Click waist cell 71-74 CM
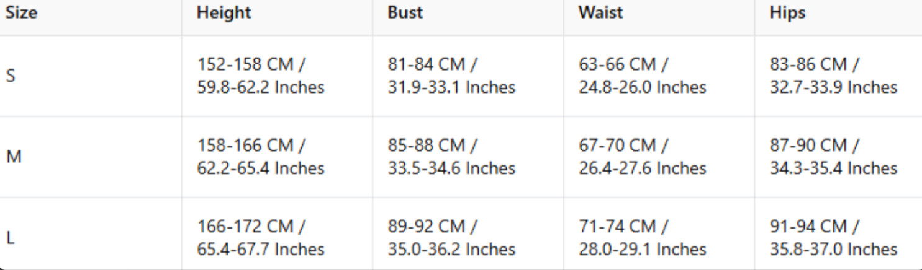The height and width of the screenshot is (270, 922). (642, 237)
